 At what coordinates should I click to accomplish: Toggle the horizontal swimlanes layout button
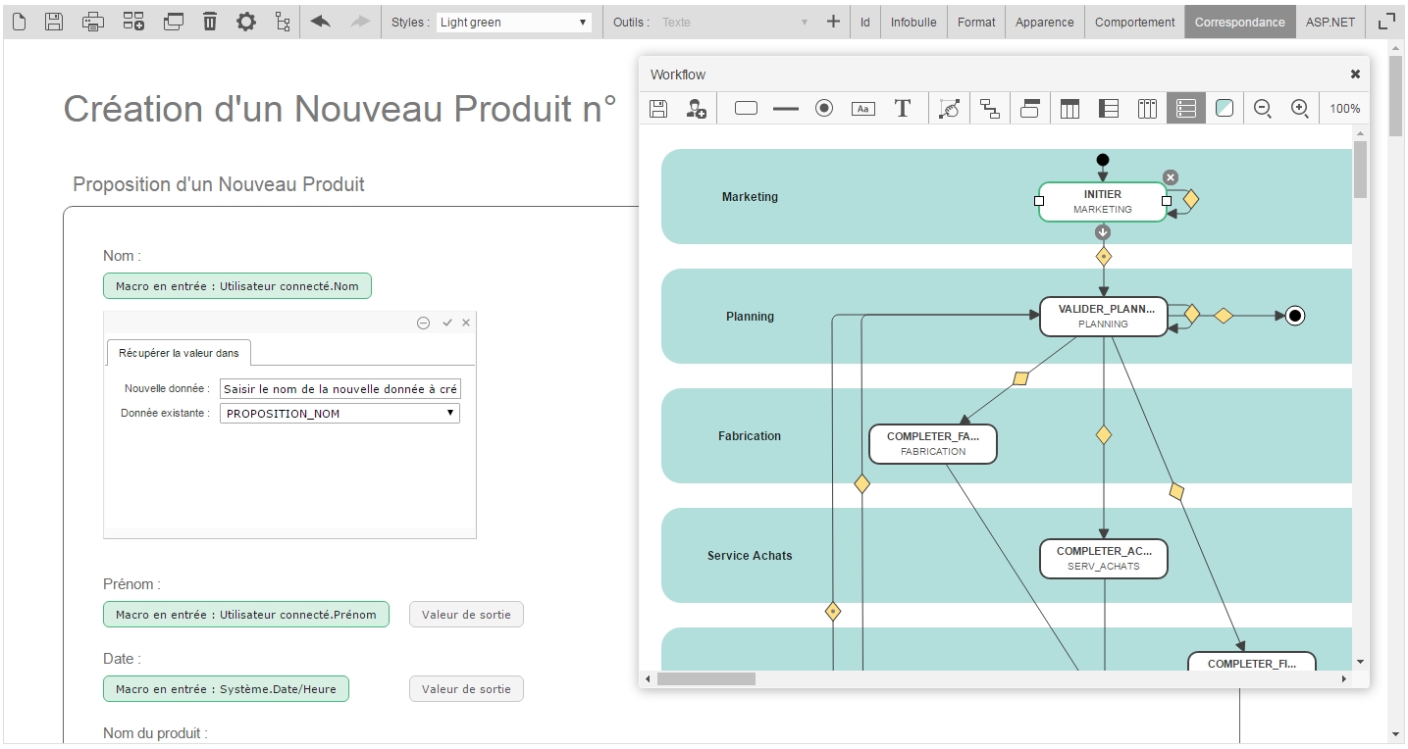1185,109
